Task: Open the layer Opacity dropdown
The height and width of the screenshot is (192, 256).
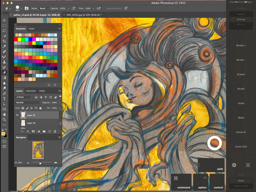Action: pyautogui.click(x=60, y=102)
